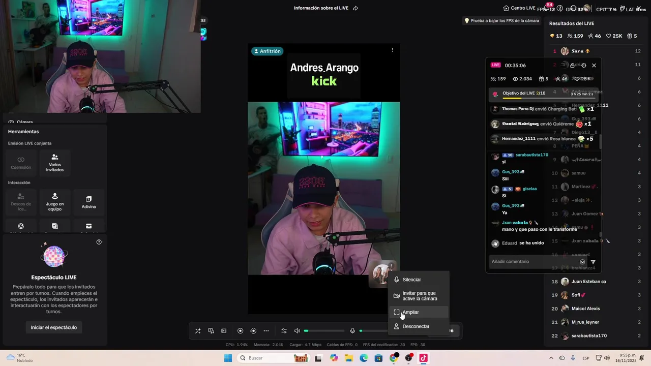The height and width of the screenshot is (366, 651).
Task: Open Windows Start menu
Action: pos(228,358)
